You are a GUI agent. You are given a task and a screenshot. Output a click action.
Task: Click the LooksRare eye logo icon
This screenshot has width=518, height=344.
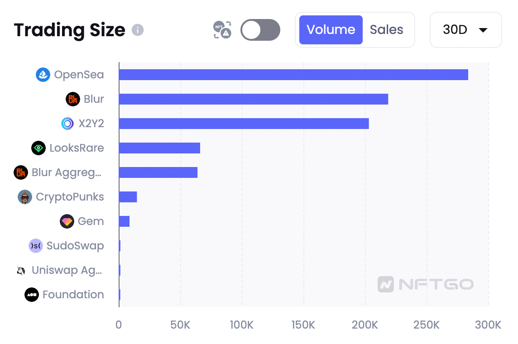[x=38, y=148]
